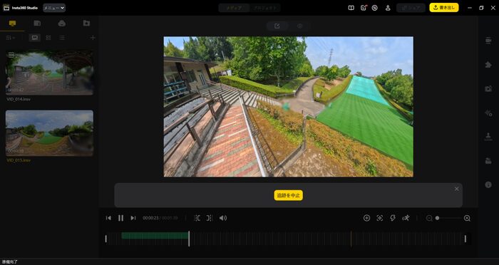Jump to previous frame
Screen dimensions: 499x265
108,218
